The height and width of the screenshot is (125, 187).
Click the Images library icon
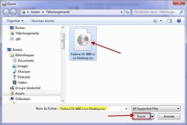coord(15,66)
